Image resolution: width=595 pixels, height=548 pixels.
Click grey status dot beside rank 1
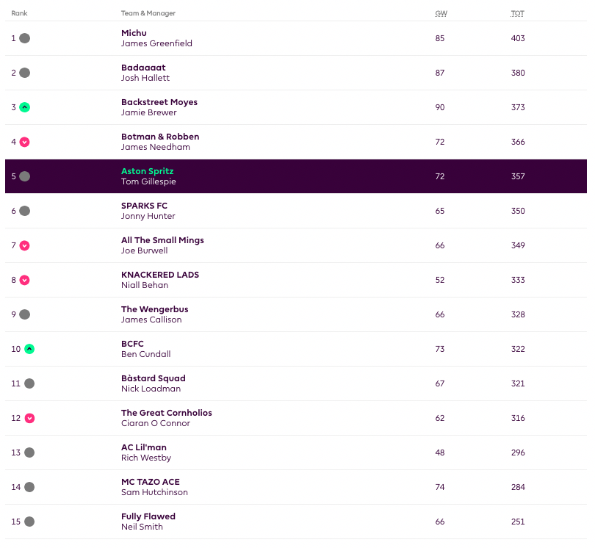[x=24, y=38]
